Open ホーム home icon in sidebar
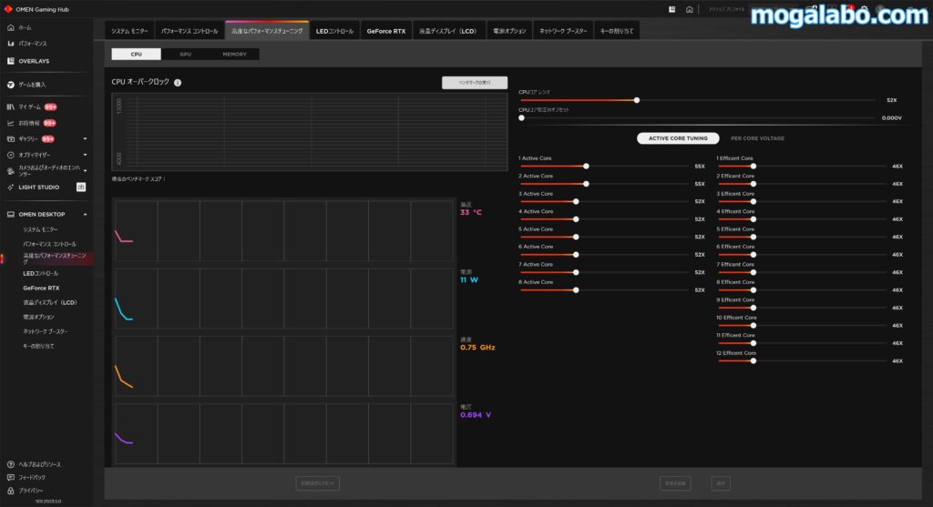 click(x=11, y=27)
